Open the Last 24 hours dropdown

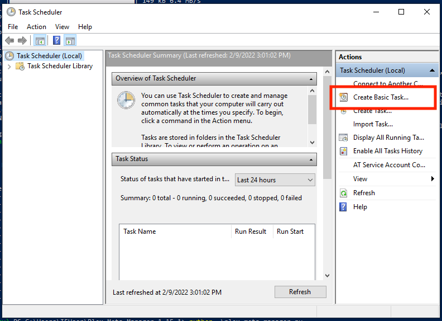[x=275, y=180]
